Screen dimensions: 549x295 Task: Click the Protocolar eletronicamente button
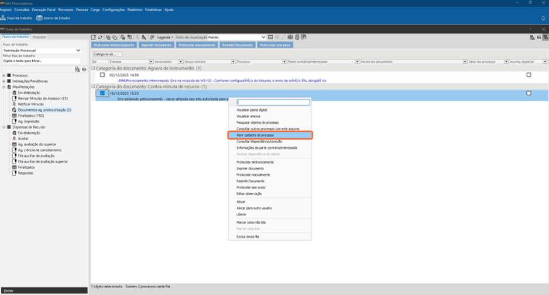coord(114,45)
